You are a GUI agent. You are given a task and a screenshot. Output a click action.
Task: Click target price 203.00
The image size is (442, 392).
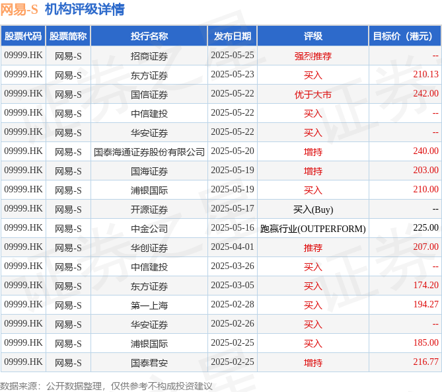coord(425,171)
